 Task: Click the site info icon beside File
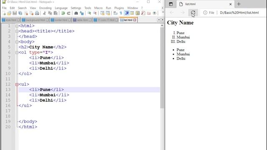(x=205, y=12)
